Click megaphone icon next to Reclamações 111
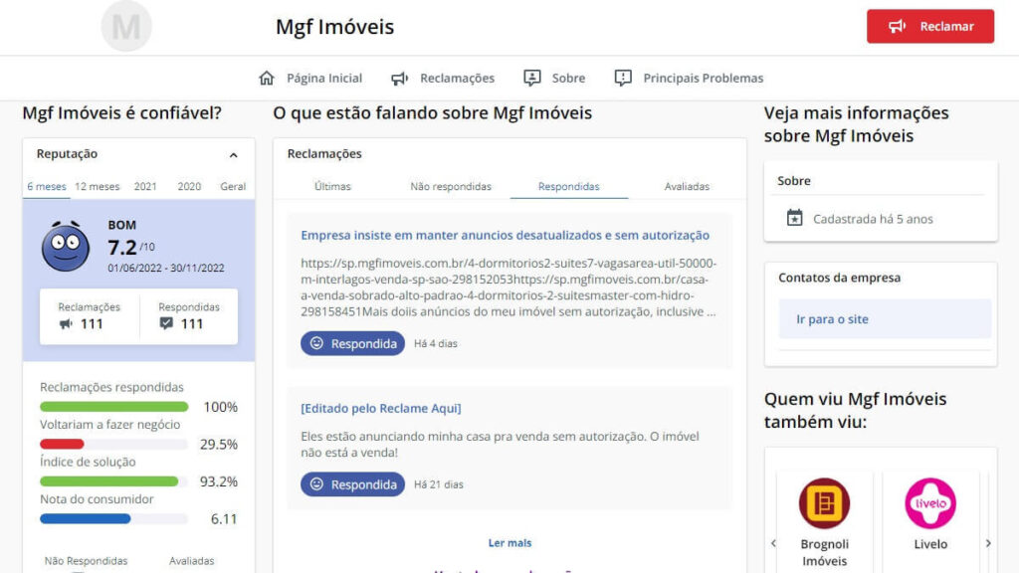This screenshot has height=573, width=1019. coord(66,323)
